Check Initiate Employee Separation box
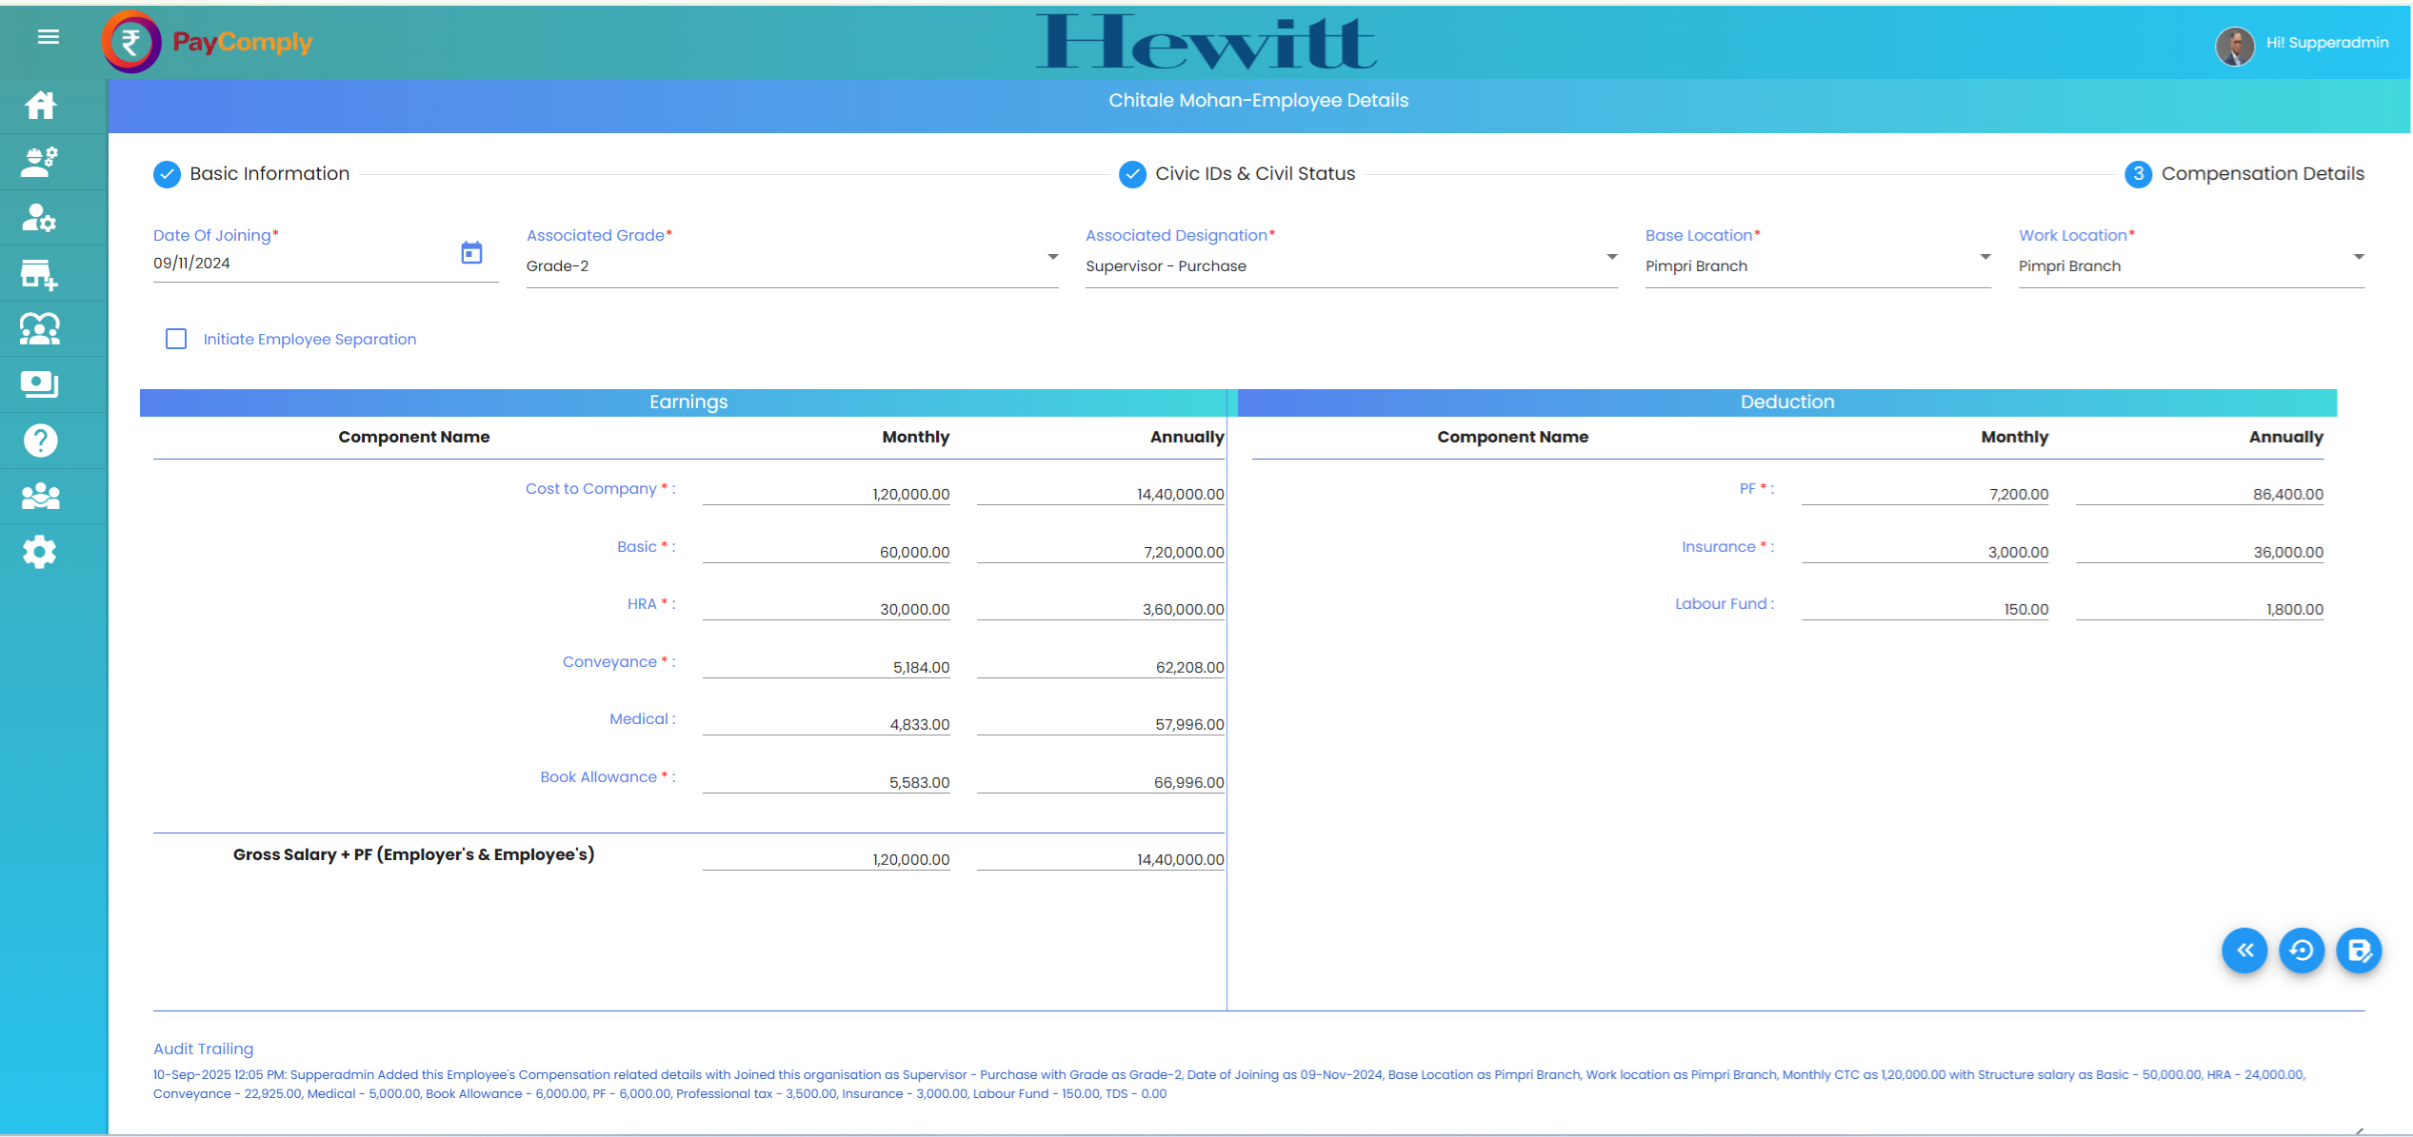This screenshot has height=1137, width=2413. tap(176, 339)
